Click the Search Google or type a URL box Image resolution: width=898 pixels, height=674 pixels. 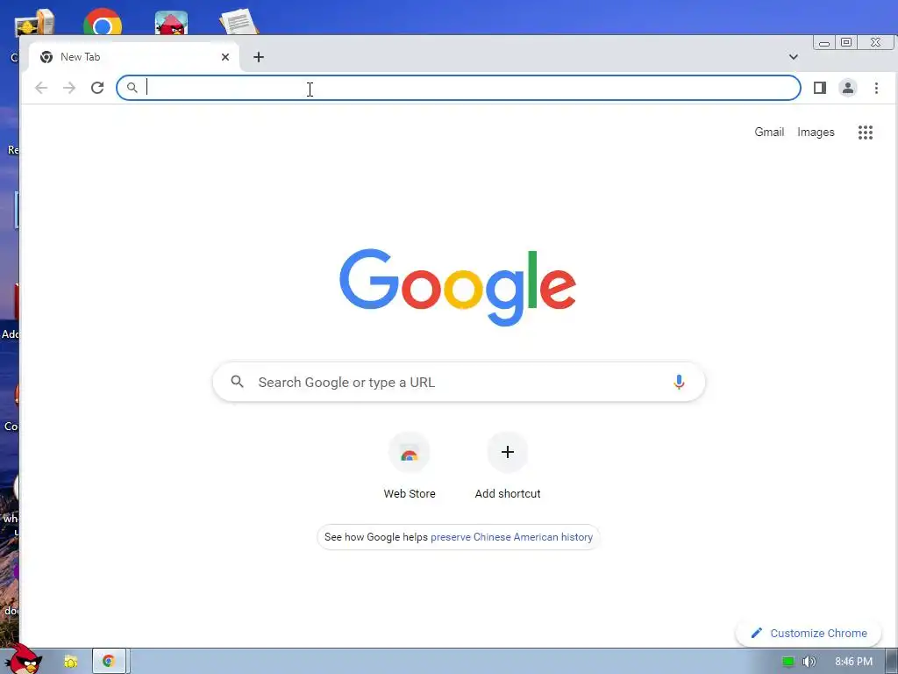(459, 382)
